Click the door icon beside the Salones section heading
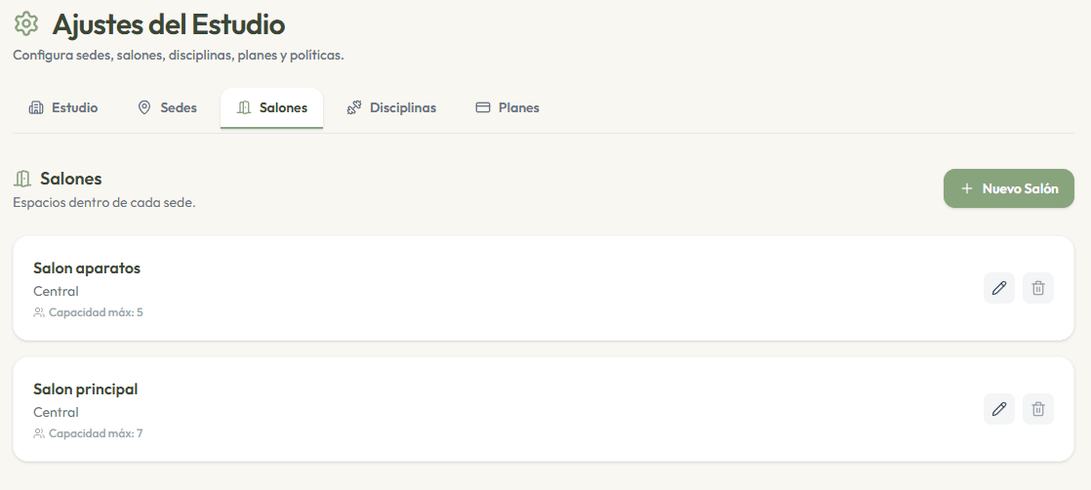1091x490 pixels. [22, 179]
